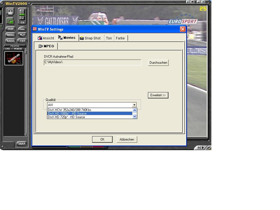Click the TV antenna icon in the title bar

(188, 2)
